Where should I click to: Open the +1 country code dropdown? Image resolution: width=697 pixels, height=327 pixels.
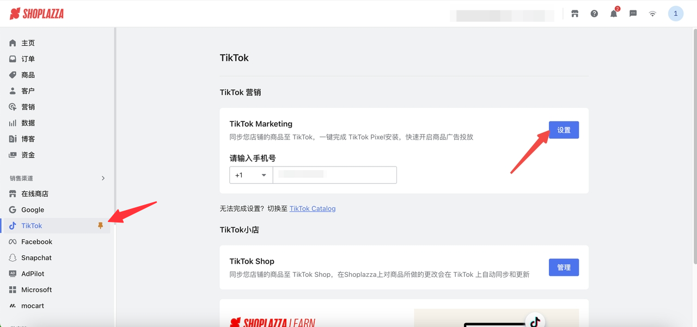(251, 175)
